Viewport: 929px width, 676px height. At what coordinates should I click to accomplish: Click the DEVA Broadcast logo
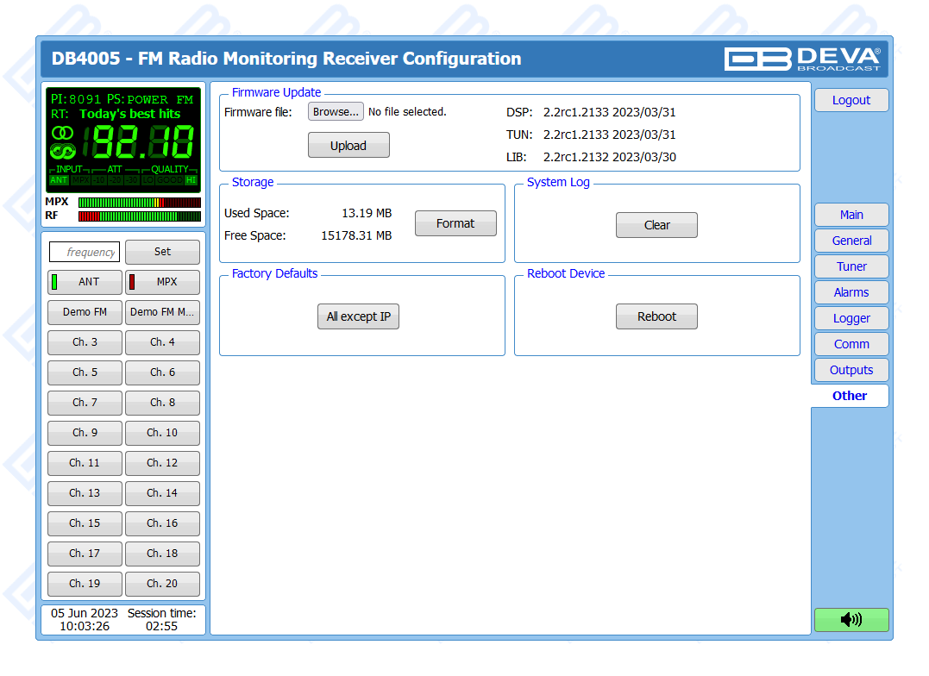pos(801,58)
